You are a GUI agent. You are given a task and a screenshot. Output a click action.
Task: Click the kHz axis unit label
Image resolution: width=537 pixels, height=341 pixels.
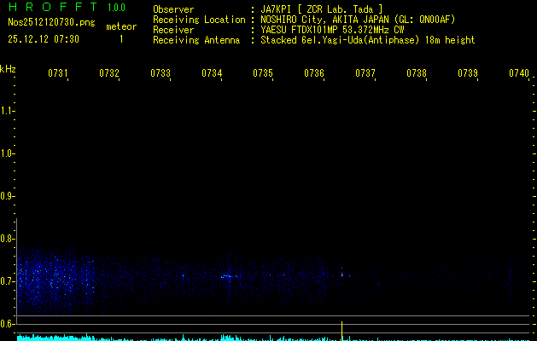tap(8, 68)
